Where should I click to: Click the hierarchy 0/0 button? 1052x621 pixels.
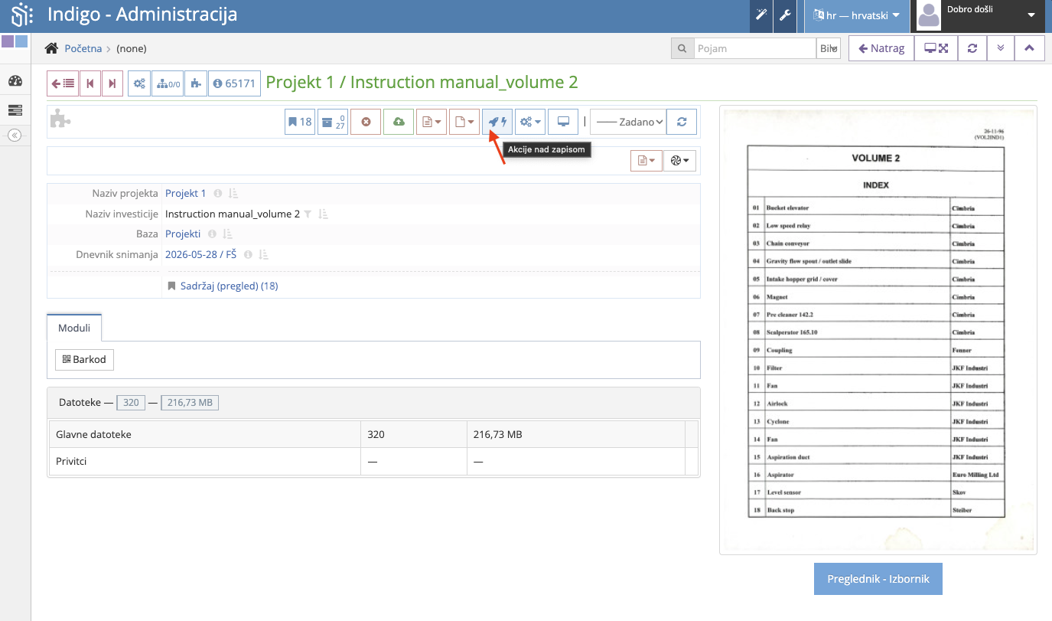[x=168, y=83]
